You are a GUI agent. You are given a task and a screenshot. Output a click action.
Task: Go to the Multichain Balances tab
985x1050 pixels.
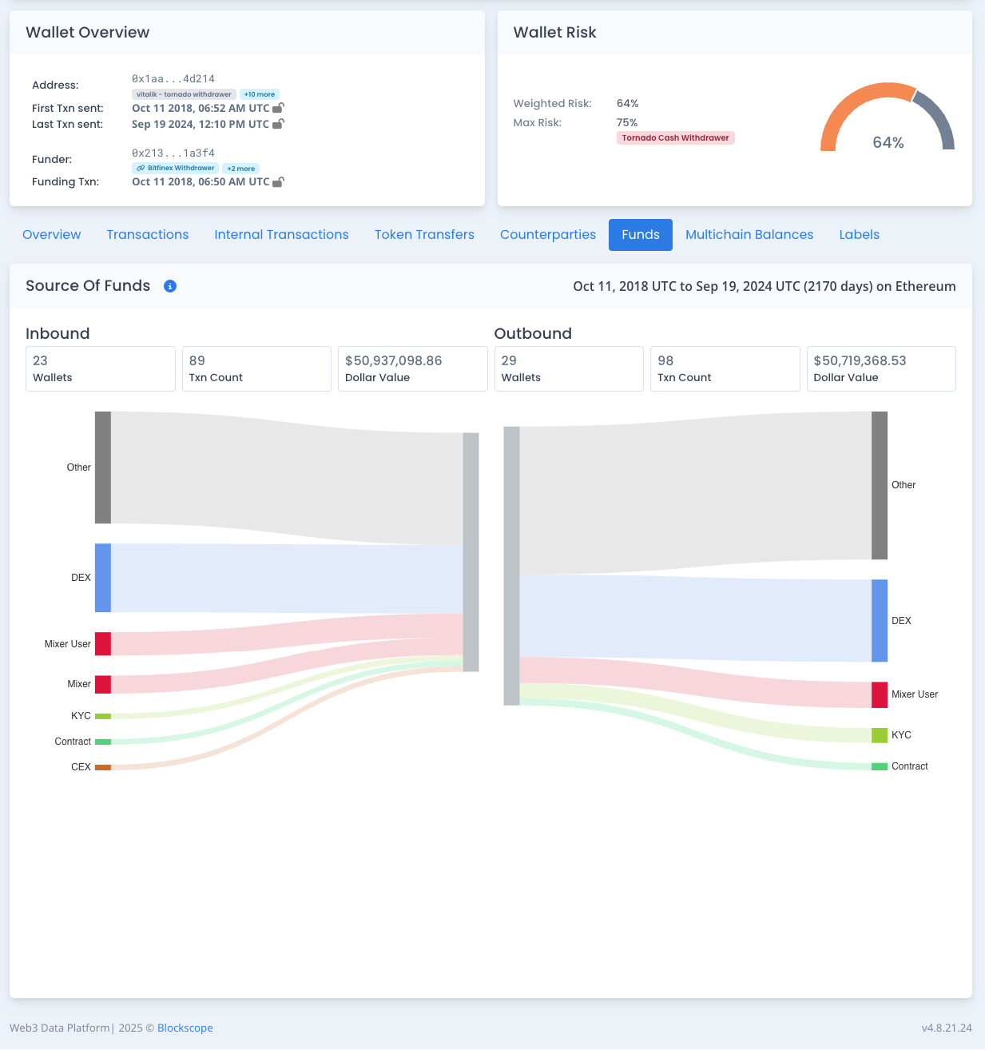tap(749, 235)
